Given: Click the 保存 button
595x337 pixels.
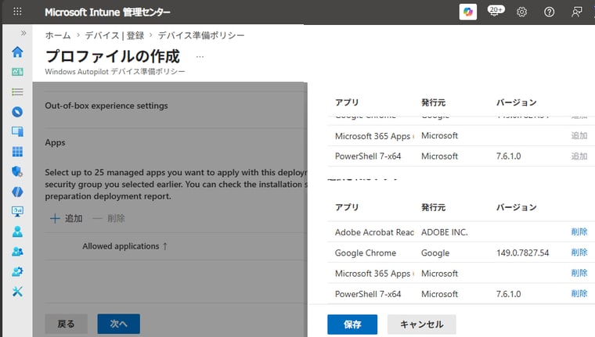Looking at the screenshot, I should (x=352, y=324).
